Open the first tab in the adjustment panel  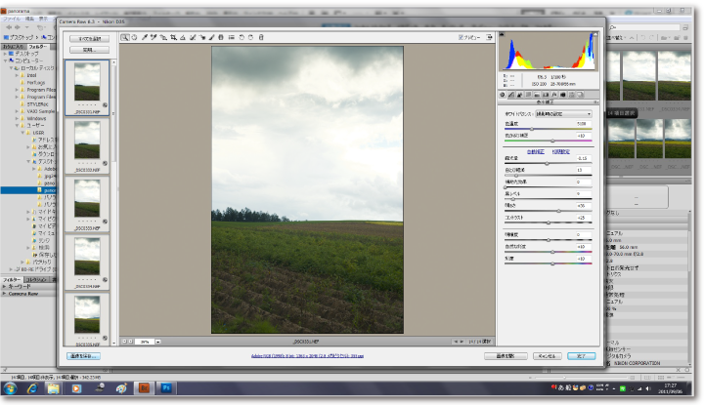tap(503, 95)
